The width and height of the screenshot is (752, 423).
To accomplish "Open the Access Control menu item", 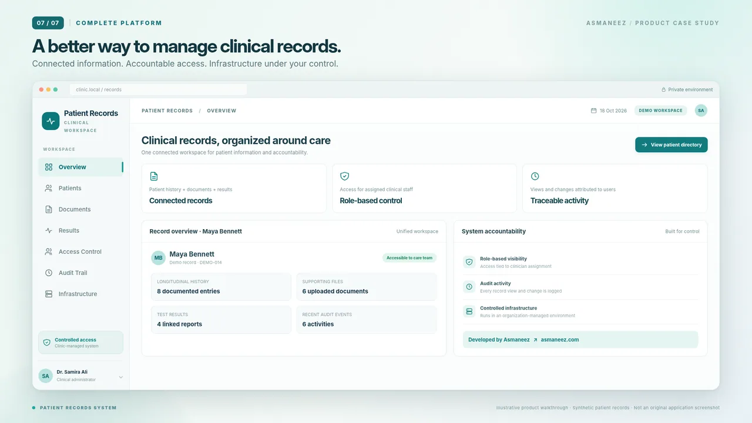I will point(81,251).
